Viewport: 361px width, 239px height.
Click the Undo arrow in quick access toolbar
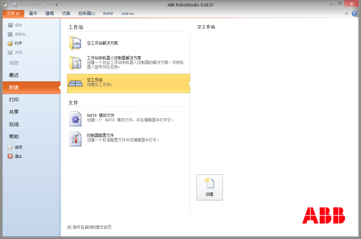23,5
